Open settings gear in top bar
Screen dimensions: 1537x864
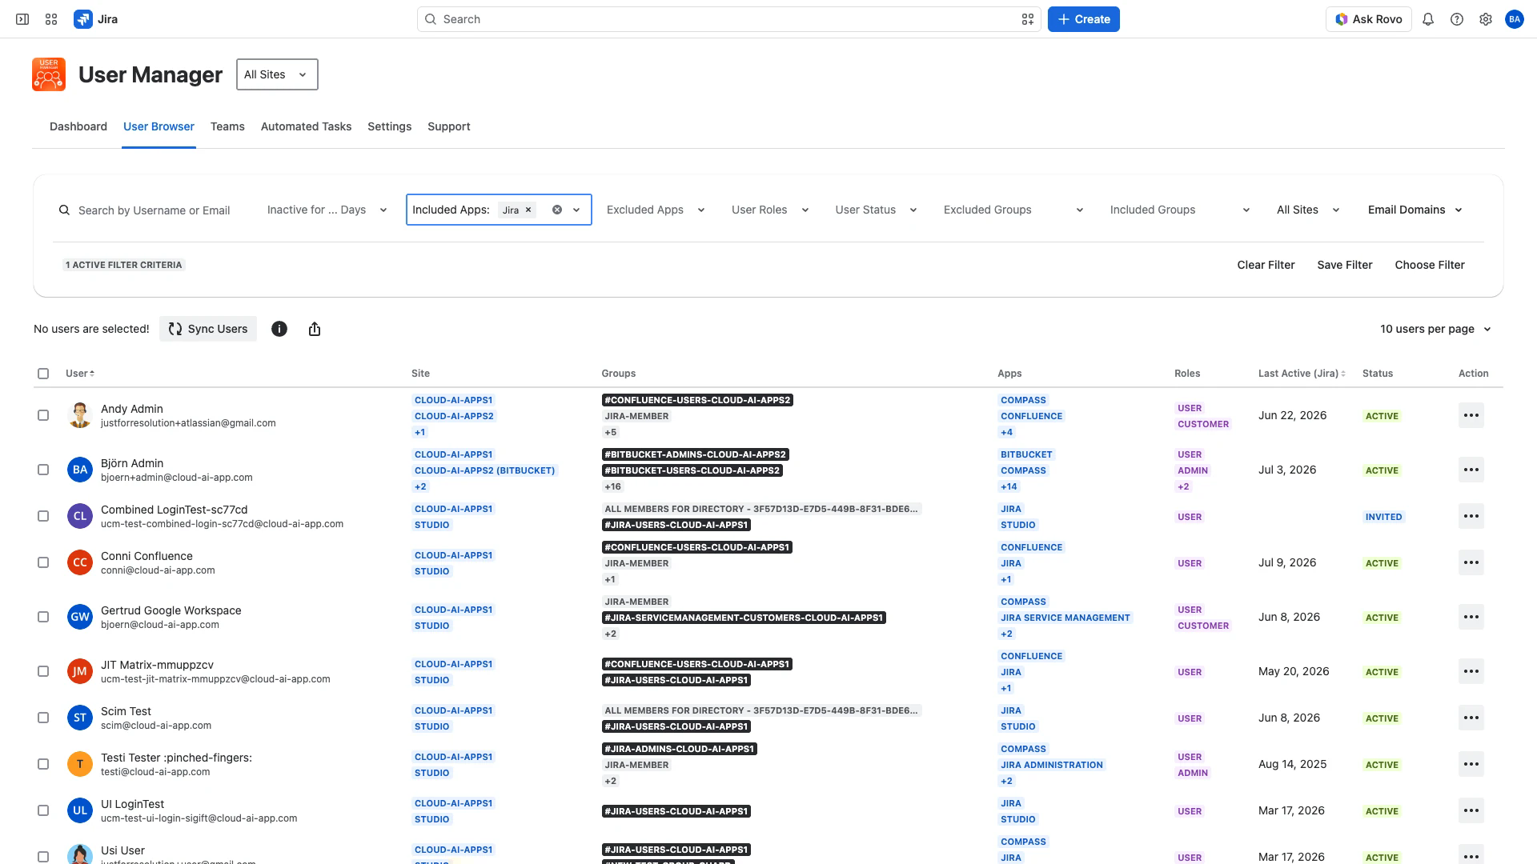click(1486, 19)
